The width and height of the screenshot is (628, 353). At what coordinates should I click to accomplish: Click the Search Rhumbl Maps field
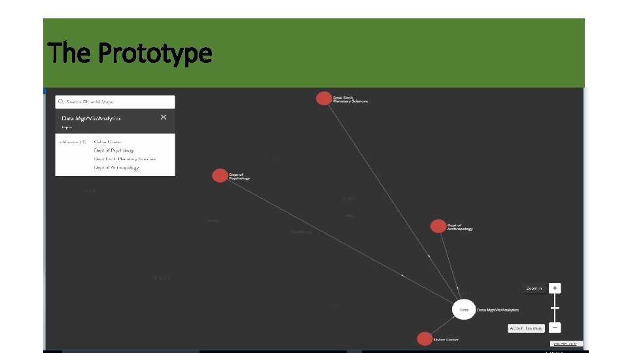pyautogui.click(x=115, y=102)
